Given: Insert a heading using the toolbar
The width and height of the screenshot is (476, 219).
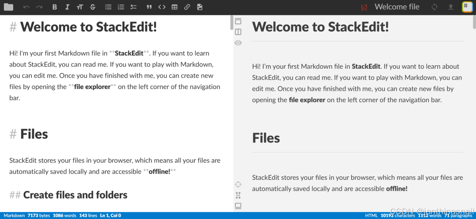Looking at the screenshot, I should coord(80,7).
